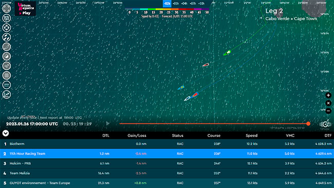Screen dimensions: 334x188
Task: Select the +10h forecast offset
Action: 201,4
